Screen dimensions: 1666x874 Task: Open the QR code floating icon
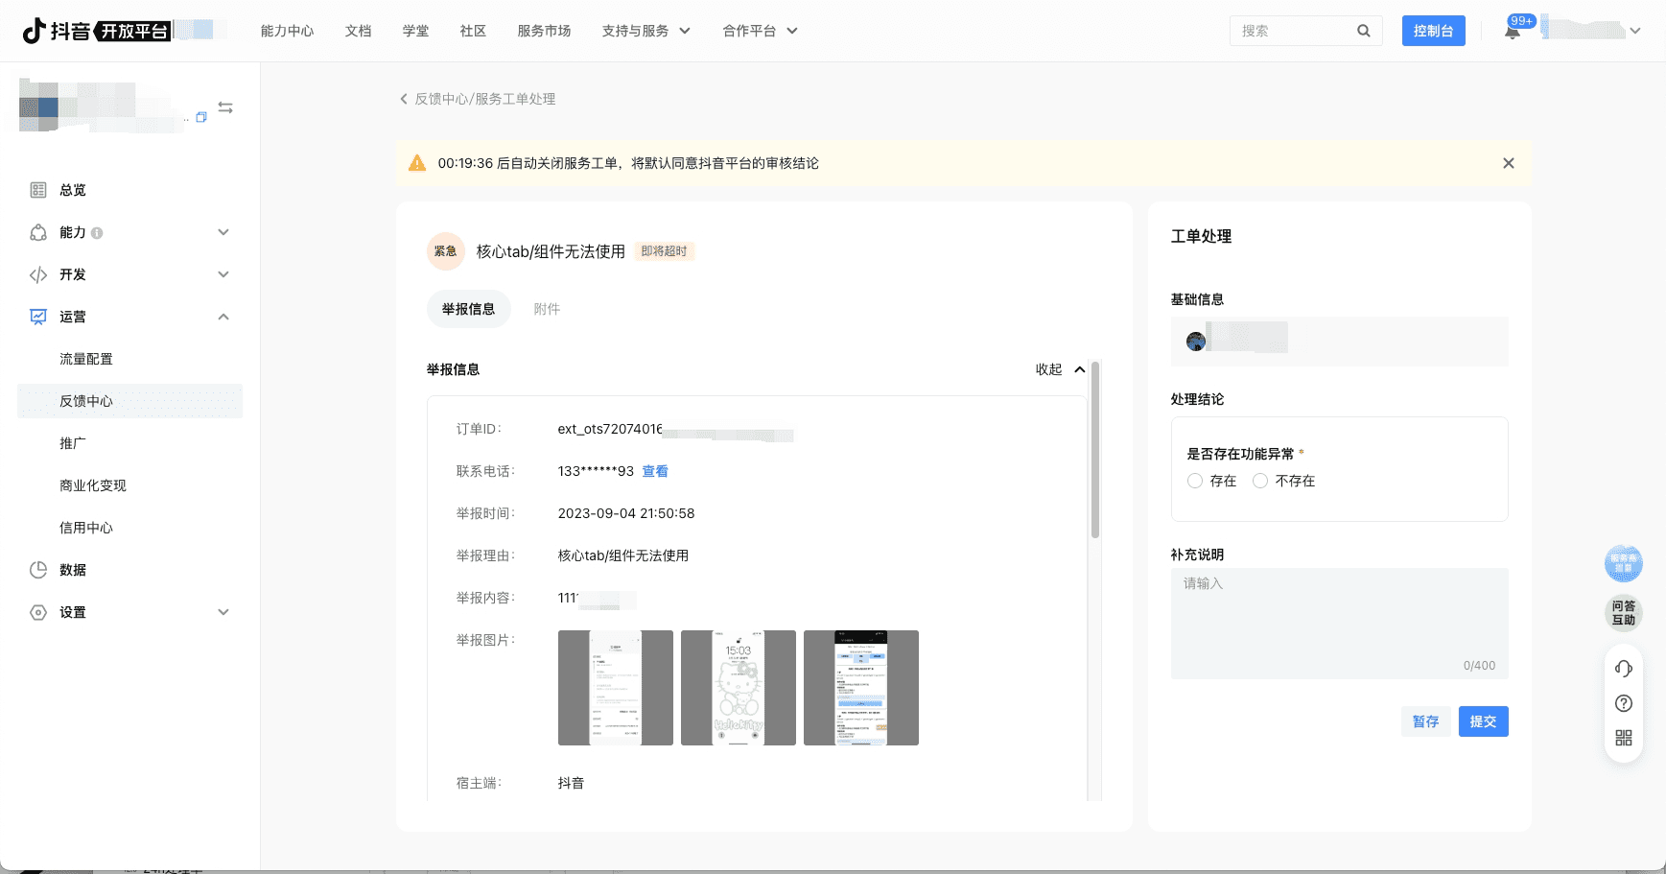coord(1624,738)
